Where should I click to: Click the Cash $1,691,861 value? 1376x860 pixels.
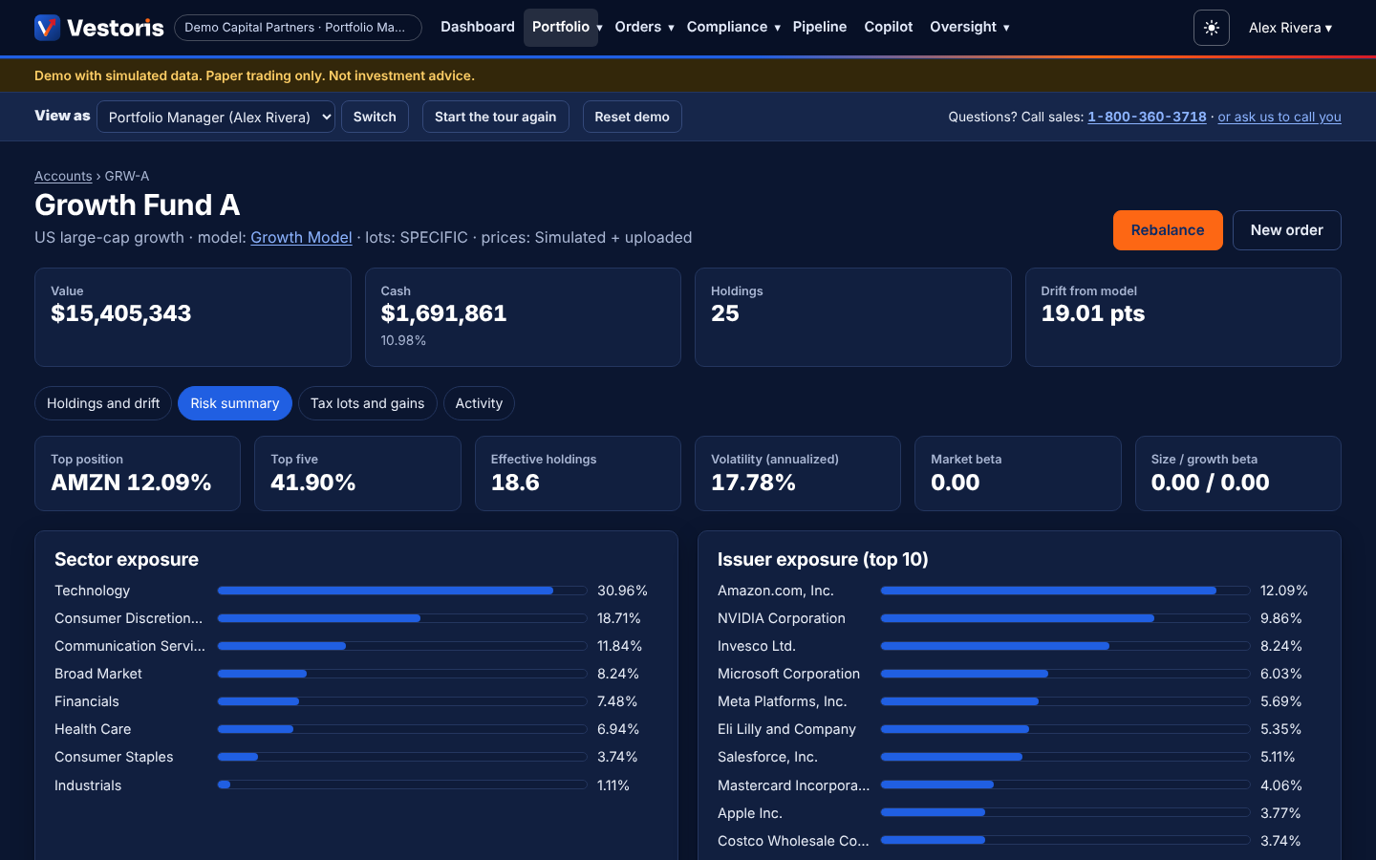(443, 313)
